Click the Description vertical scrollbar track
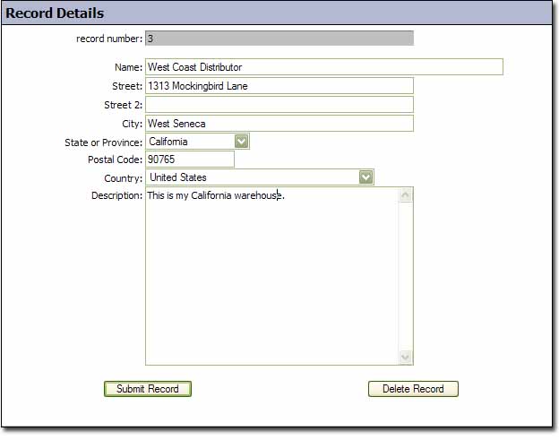The height and width of the screenshot is (440, 559). (405, 276)
